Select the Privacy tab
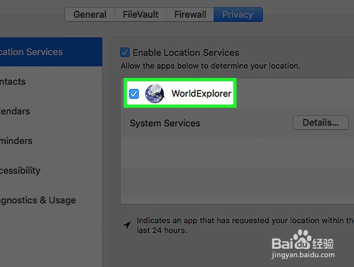This screenshot has width=354, height=267. pos(238,15)
